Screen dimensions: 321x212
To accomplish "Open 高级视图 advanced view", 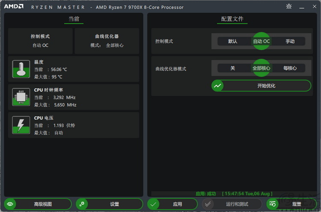I will (38, 204).
